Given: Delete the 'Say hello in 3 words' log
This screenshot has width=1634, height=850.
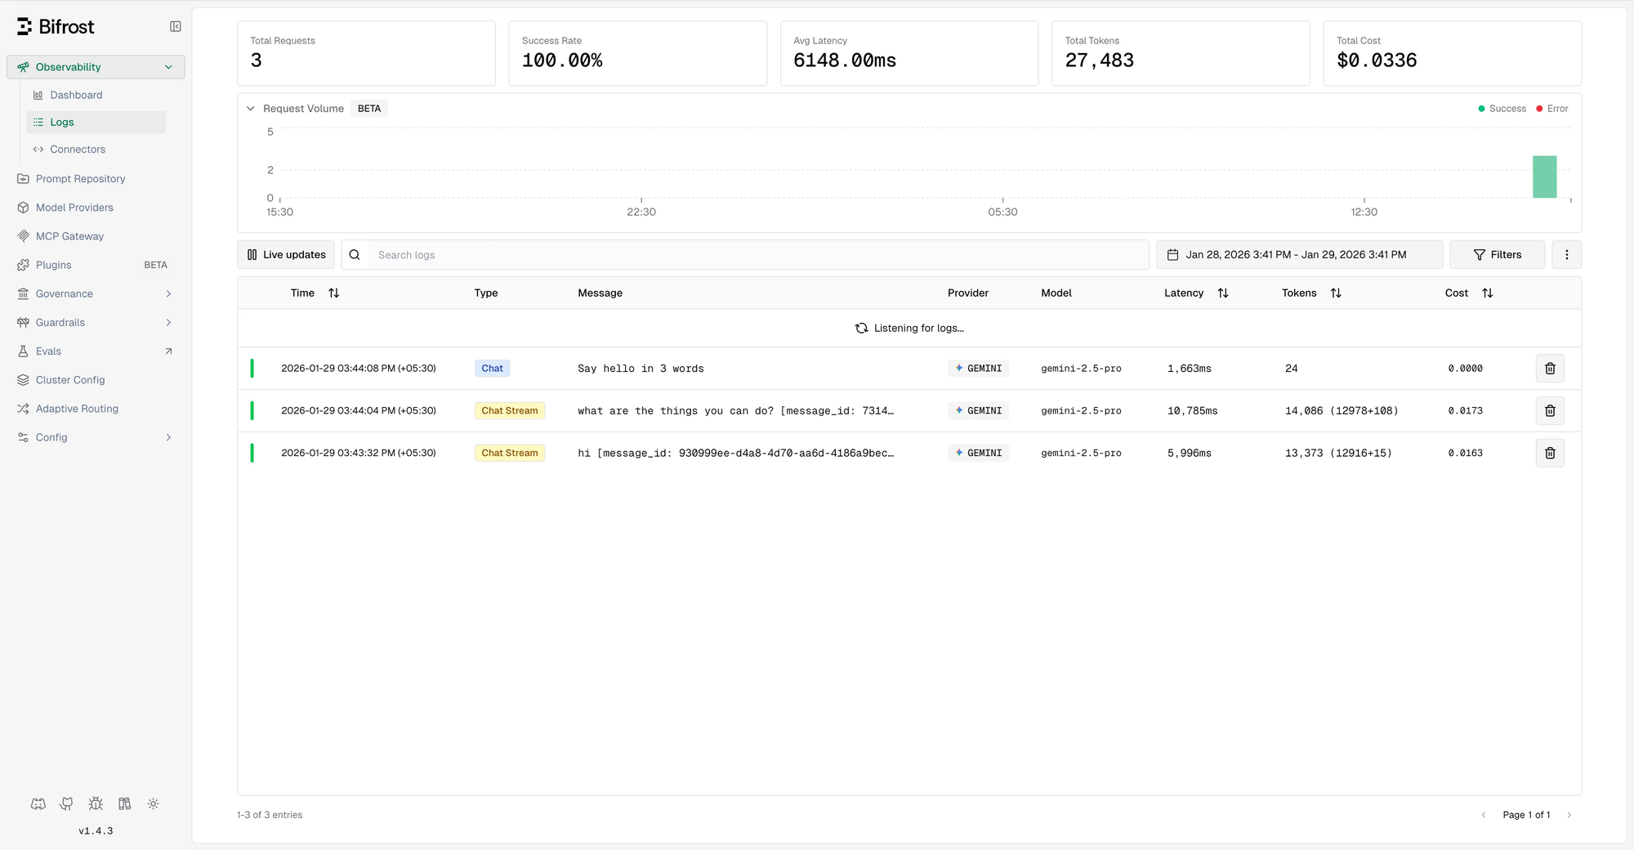Looking at the screenshot, I should click(x=1549, y=369).
